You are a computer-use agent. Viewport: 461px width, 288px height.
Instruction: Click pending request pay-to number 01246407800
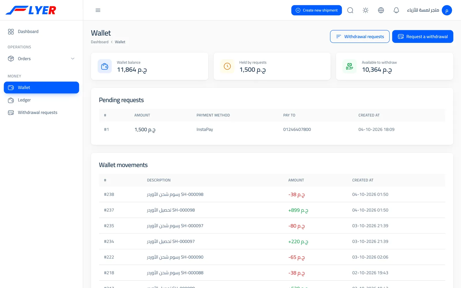(297, 130)
